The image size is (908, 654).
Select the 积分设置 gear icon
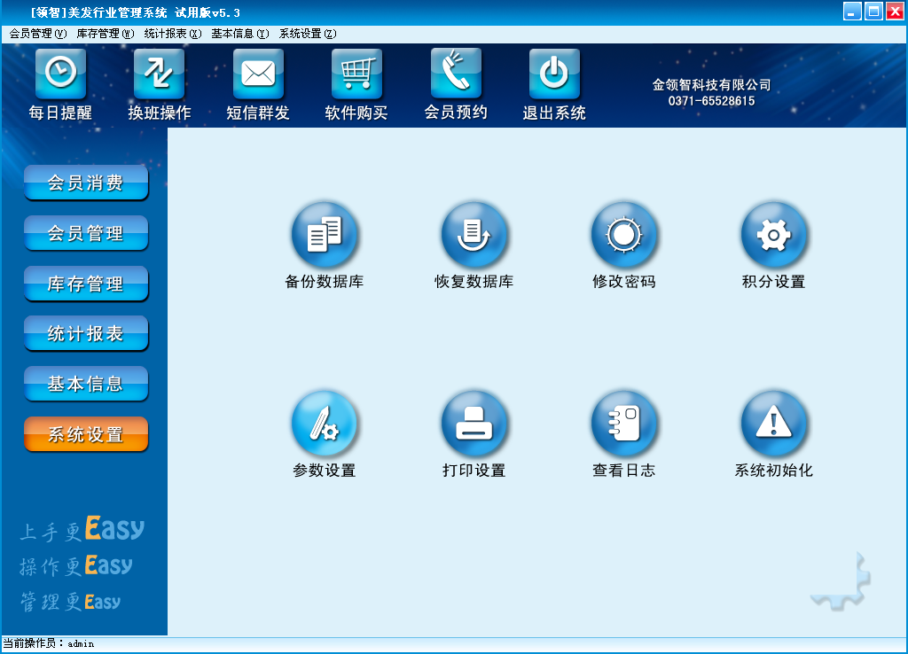(774, 235)
